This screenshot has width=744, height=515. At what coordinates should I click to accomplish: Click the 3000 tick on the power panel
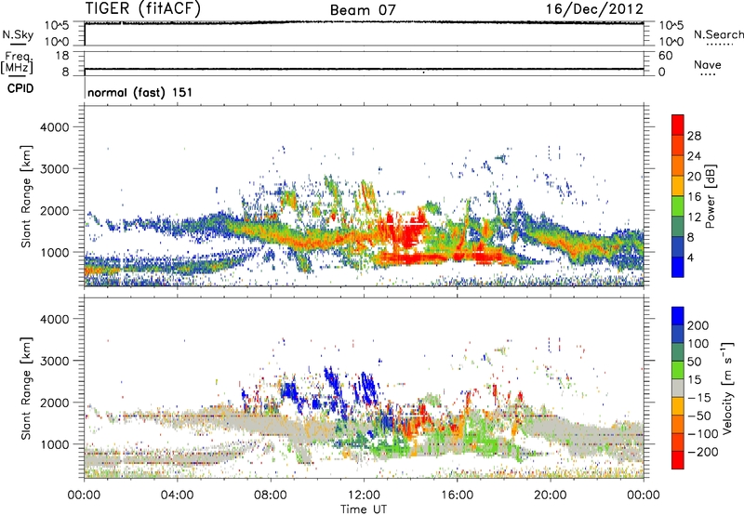54,169
